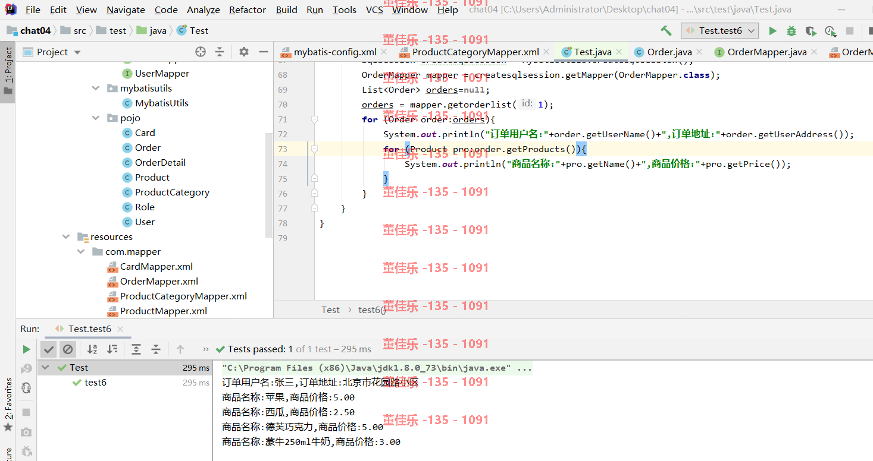The image size is (873, 461).
Task: Build the project with the hammer icon
Action: tap(666, 30)
